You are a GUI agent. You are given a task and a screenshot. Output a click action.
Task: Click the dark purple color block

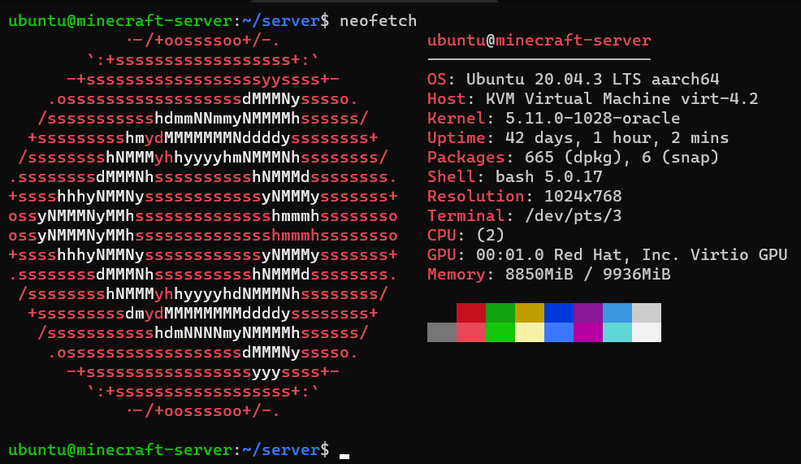point(588,313)
